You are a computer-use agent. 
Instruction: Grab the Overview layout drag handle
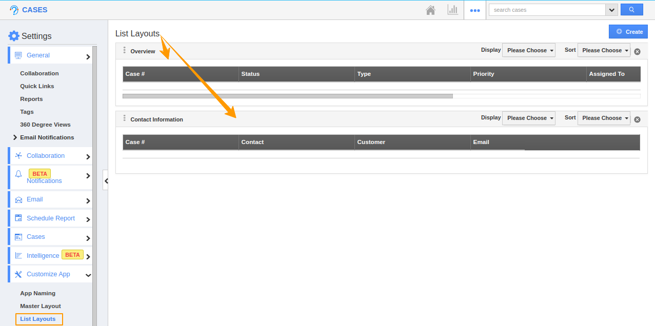pos(125,50)
